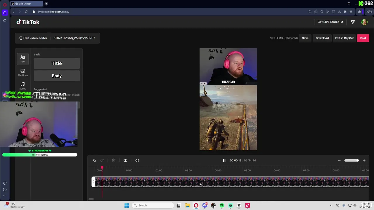Open CapCut from the taskbar

tap(239, 205)
